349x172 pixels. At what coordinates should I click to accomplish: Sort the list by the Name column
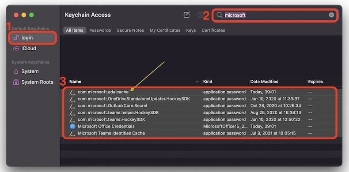[75, 82]
